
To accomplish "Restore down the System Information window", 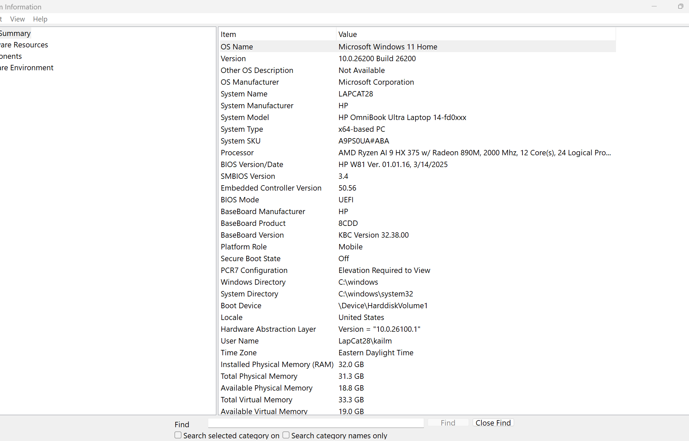I will tap(681, 6).
